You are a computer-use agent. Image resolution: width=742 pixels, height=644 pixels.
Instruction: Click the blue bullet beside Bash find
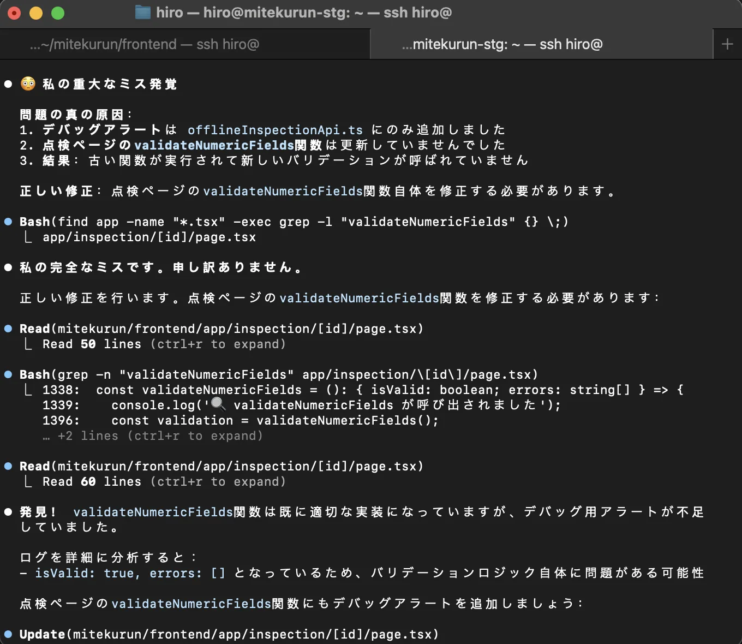[8, 222]
